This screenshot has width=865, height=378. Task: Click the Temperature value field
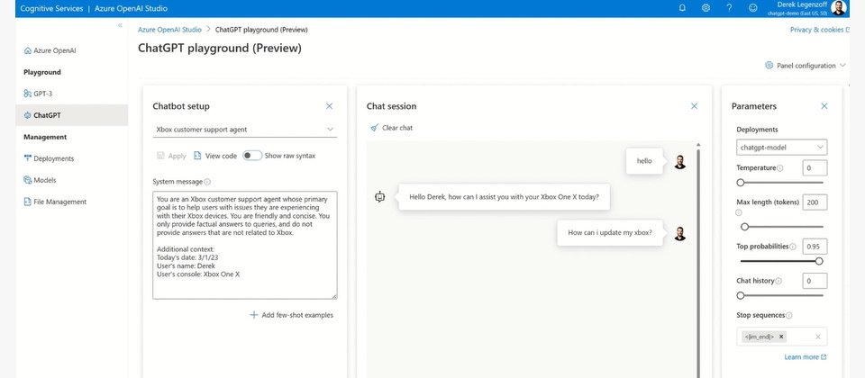815,168
